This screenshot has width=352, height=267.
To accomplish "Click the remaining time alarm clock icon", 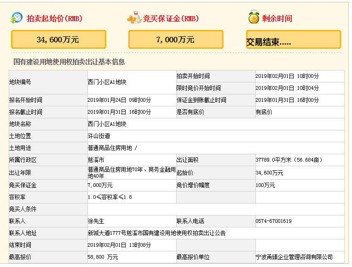I will pos(254,18).
